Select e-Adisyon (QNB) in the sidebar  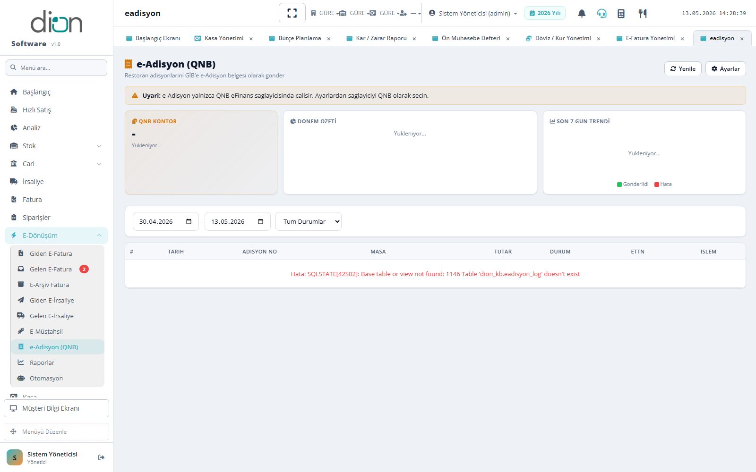pyautogui.click(x=58, y=347)
